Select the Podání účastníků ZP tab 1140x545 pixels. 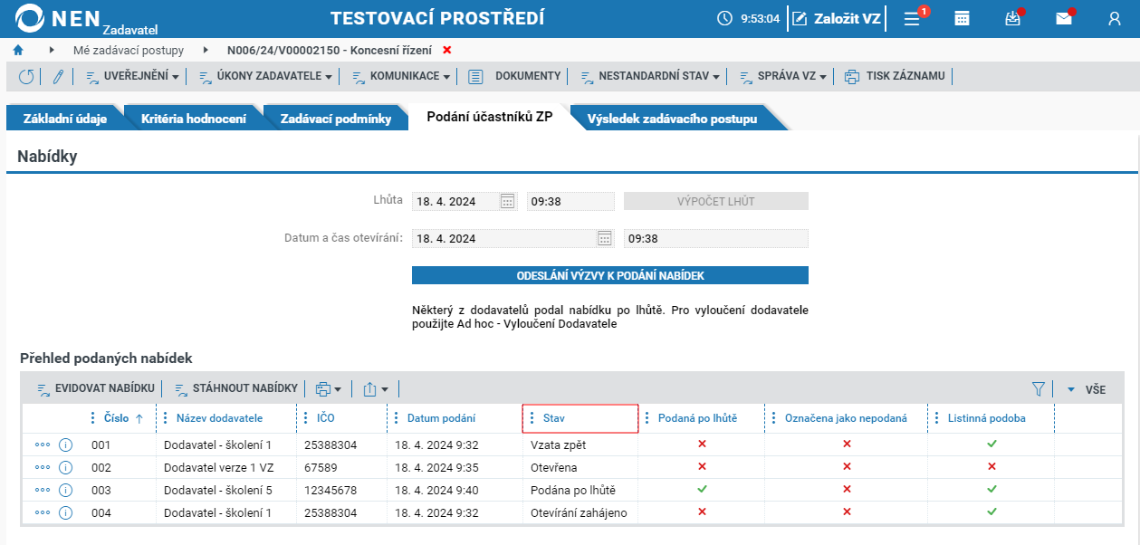pos(490,118)
